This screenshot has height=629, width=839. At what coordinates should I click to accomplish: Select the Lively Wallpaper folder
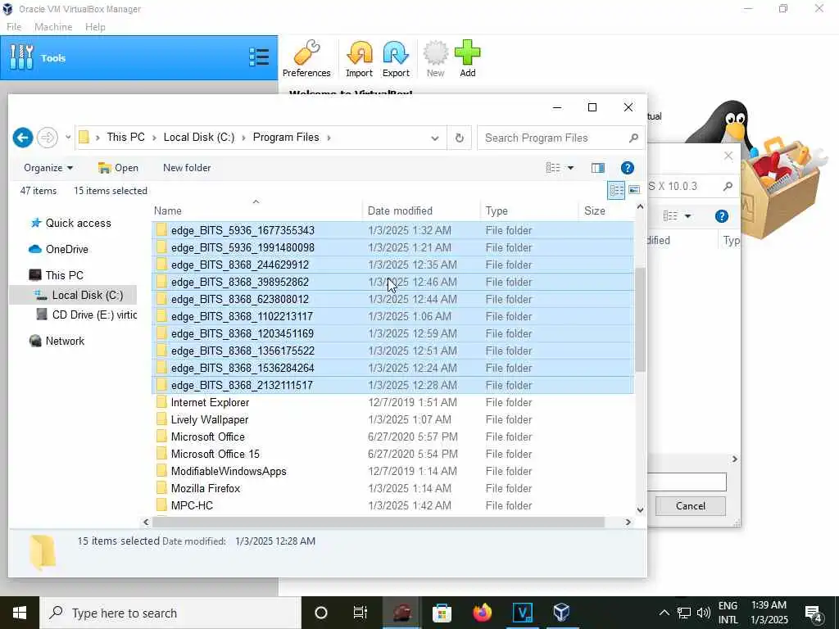point(392,419)
